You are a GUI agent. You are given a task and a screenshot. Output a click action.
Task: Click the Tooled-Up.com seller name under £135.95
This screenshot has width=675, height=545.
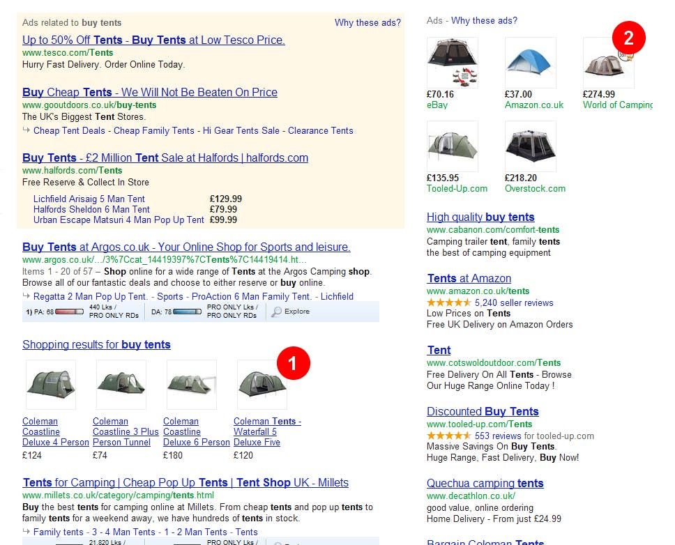pos(457,188)
